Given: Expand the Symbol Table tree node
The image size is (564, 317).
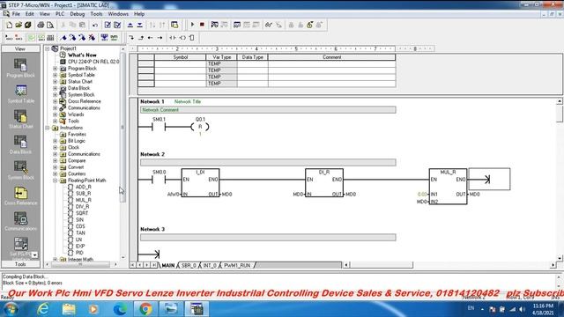Looking at the screenshot, I should (x=55, y=75).
